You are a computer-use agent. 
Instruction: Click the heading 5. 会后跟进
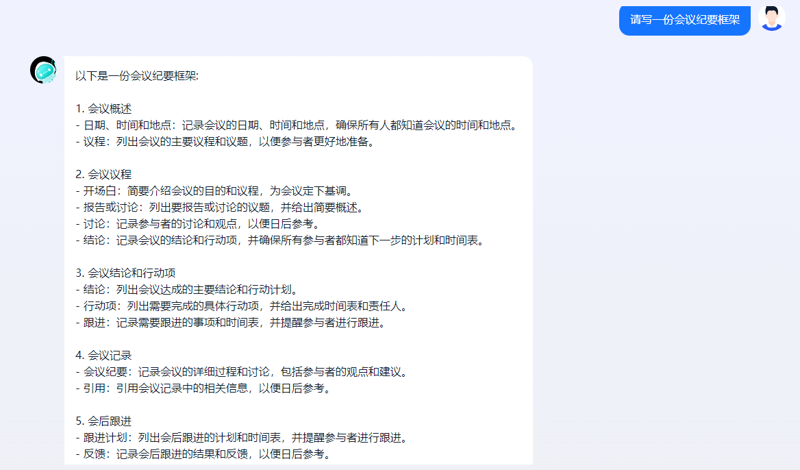(x=103, y=421)
